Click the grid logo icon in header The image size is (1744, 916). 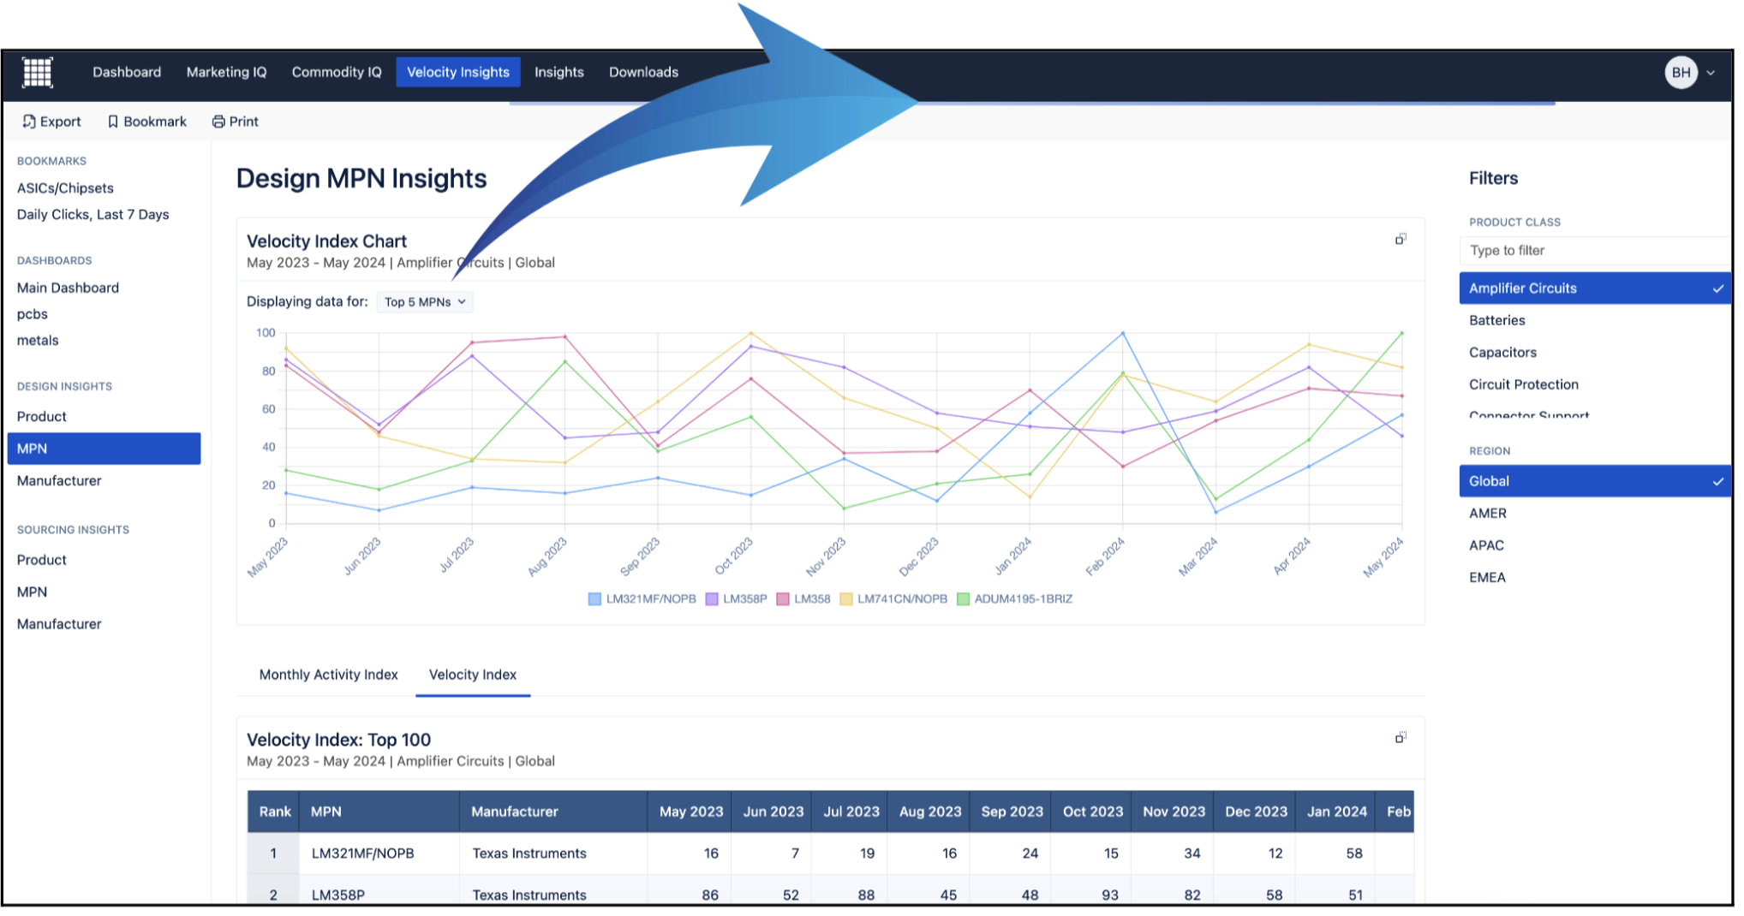37,73
